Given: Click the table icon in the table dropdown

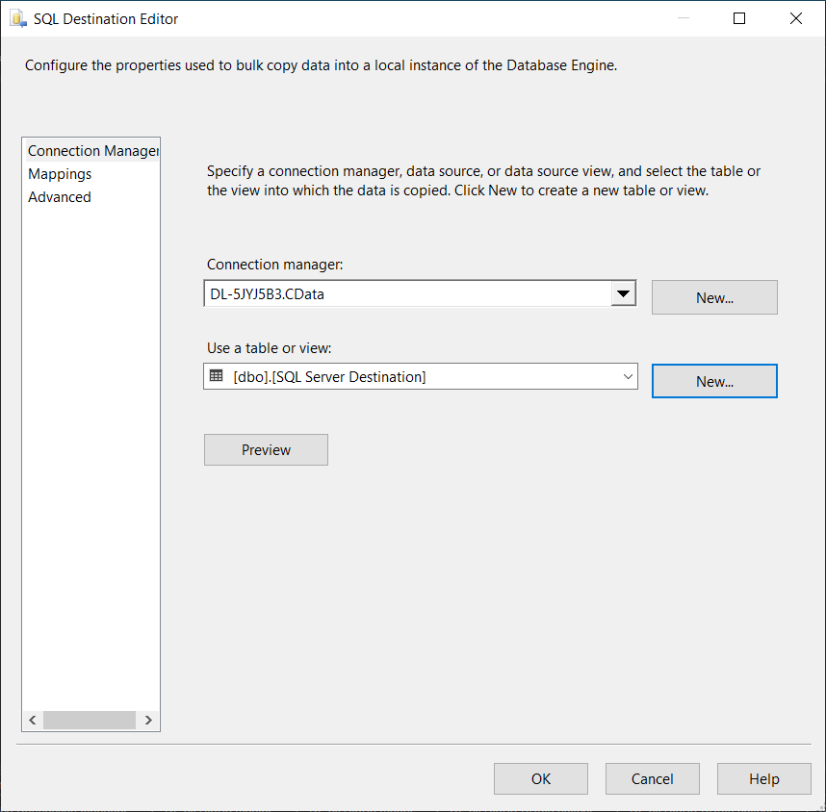Looking at the screenshot, I should pyautogui.click(x=217, y=376).
